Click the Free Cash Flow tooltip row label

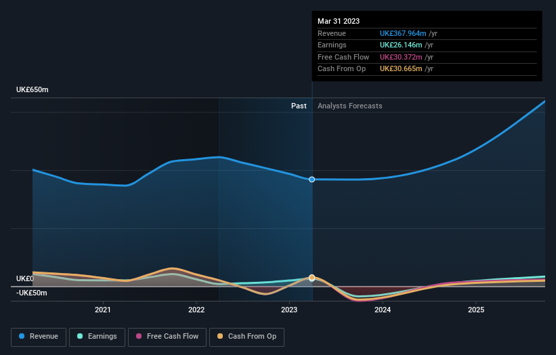click(x=343, y=57)
